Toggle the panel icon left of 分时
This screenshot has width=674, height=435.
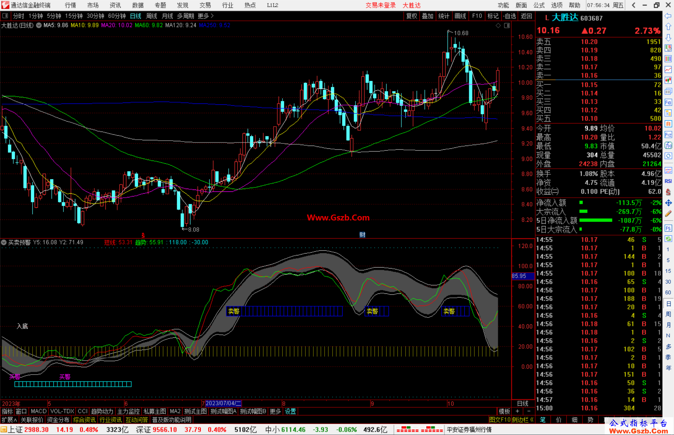click(x=5, y=16)
